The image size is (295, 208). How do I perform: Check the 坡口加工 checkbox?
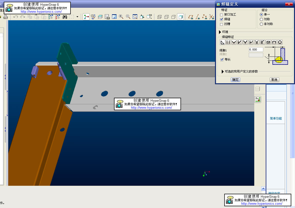pyautogui.click(x=221, y=15)
